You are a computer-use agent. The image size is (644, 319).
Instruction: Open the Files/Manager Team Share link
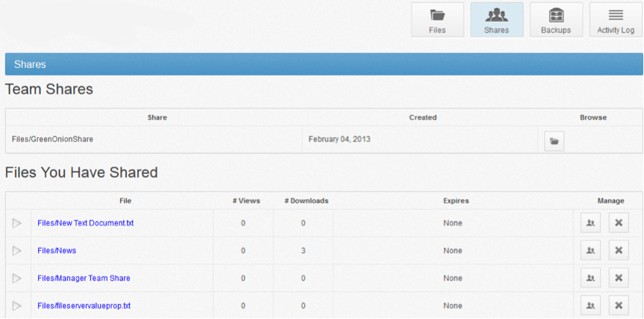[84, 279]
